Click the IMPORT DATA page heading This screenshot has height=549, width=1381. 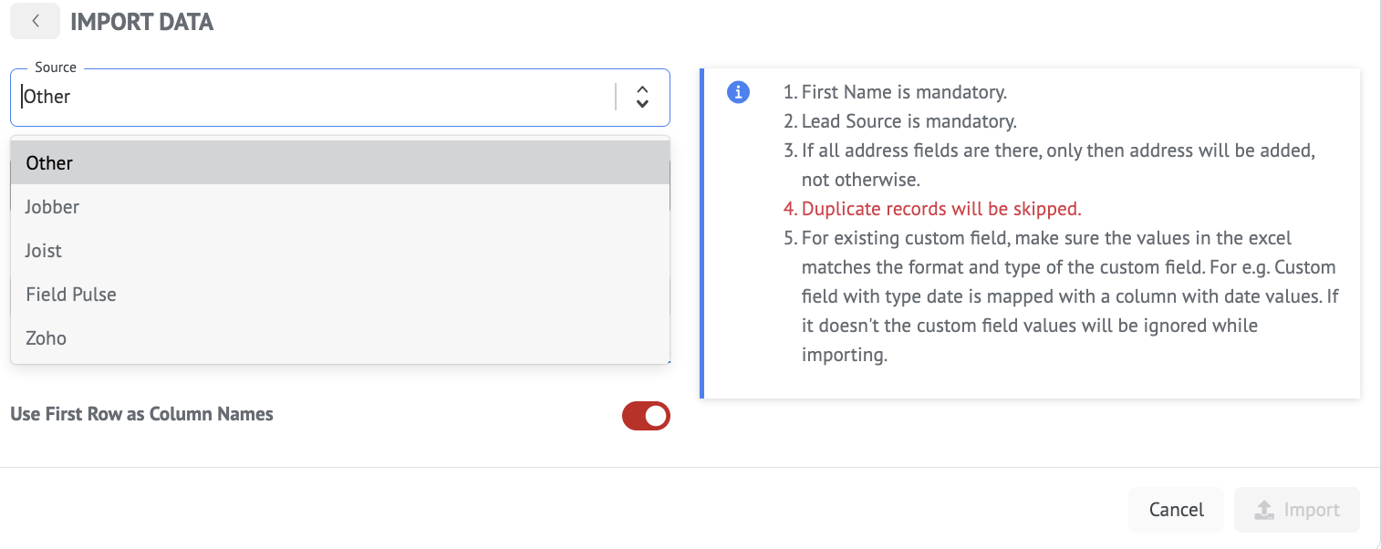point(141,22)
